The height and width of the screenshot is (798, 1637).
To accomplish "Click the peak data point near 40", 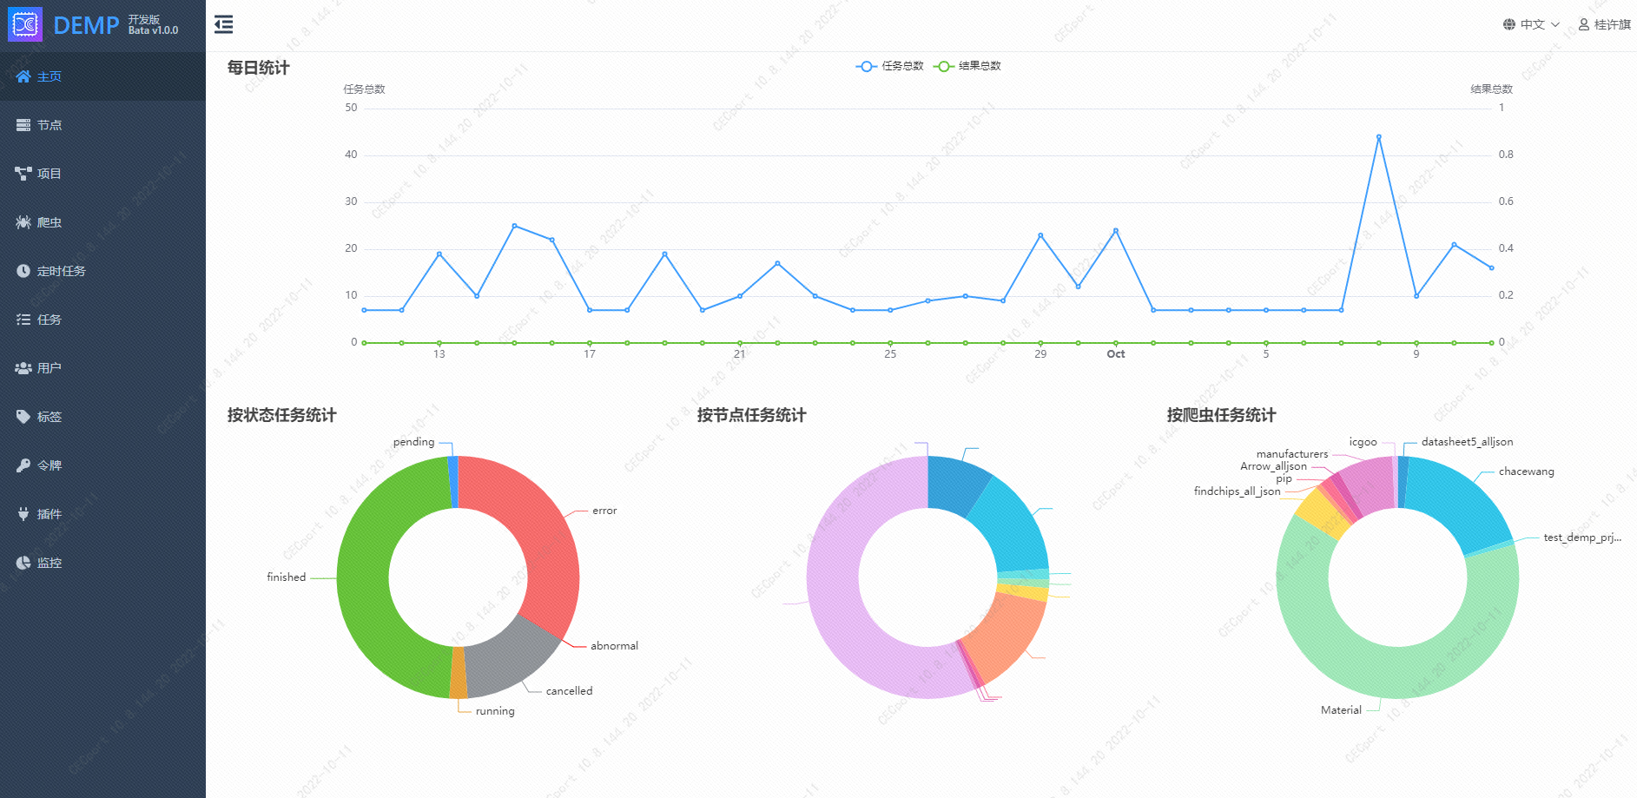I will (x=1378, y=137).
